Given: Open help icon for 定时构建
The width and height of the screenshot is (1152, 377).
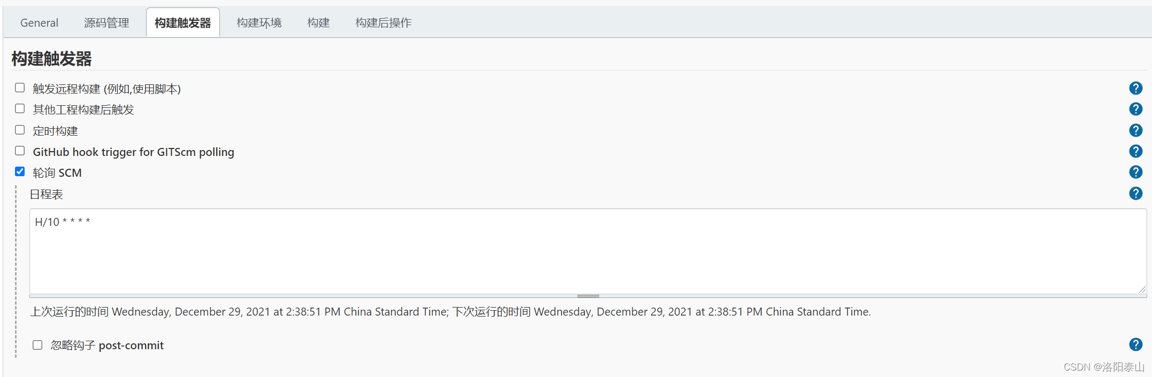Looking at the screenshot, I should (1135, 130).
